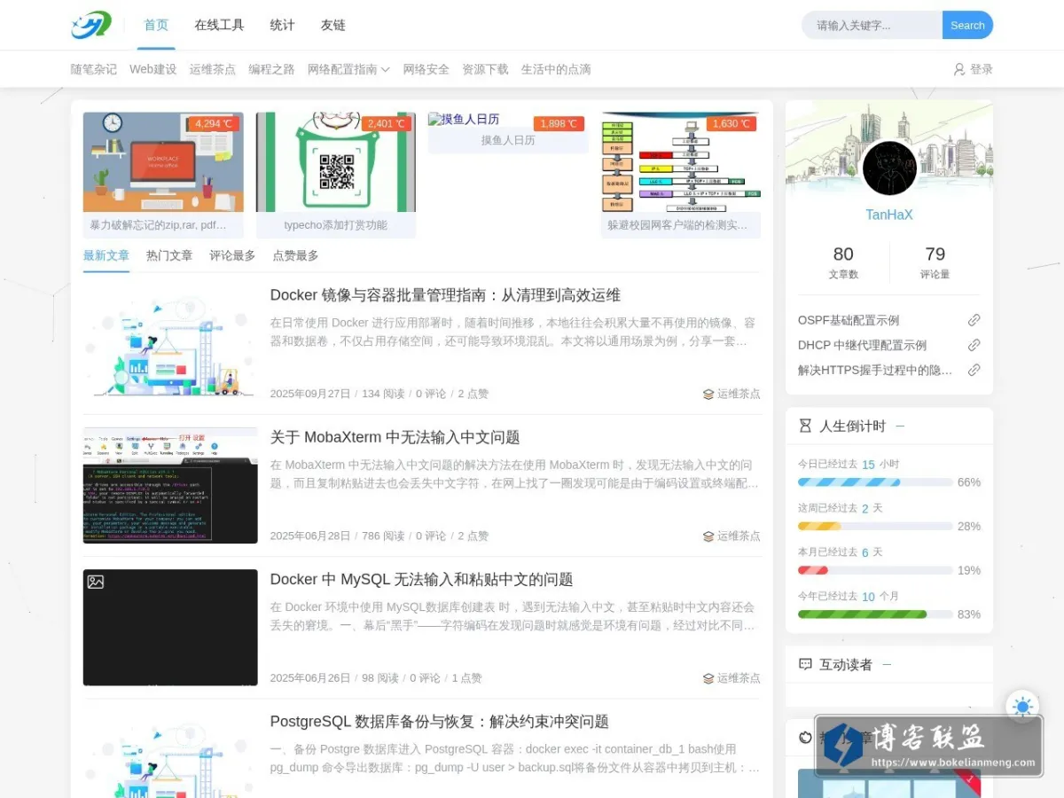Click the blue 今日已经过去 progress bar
Screen dimensions: 1064x798
pyautogui.click(x=875, y=482)
